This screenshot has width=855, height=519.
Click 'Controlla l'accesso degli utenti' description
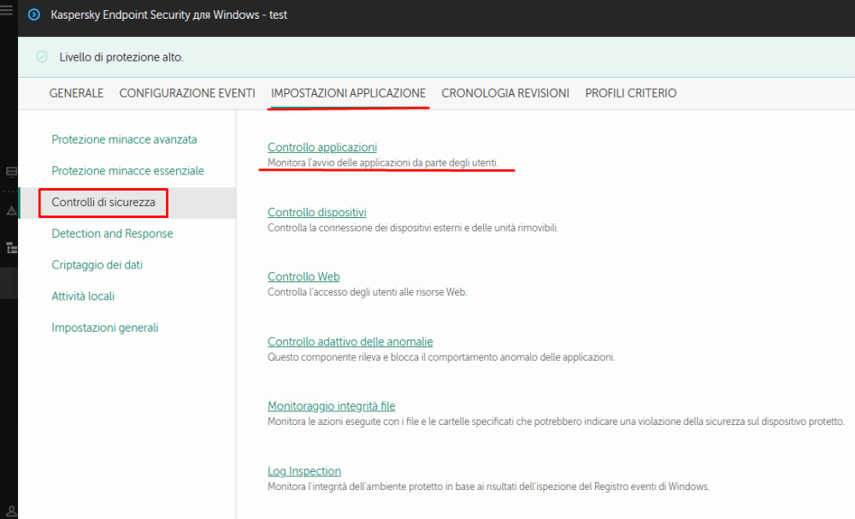pyautogui.click(x=367, y=292)
